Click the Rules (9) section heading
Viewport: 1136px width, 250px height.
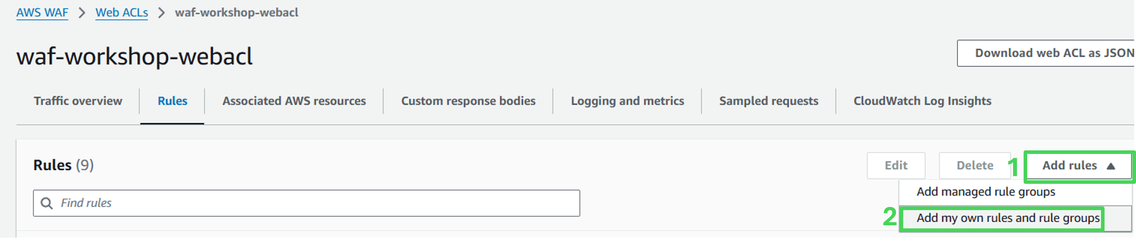tap(63, 165)
